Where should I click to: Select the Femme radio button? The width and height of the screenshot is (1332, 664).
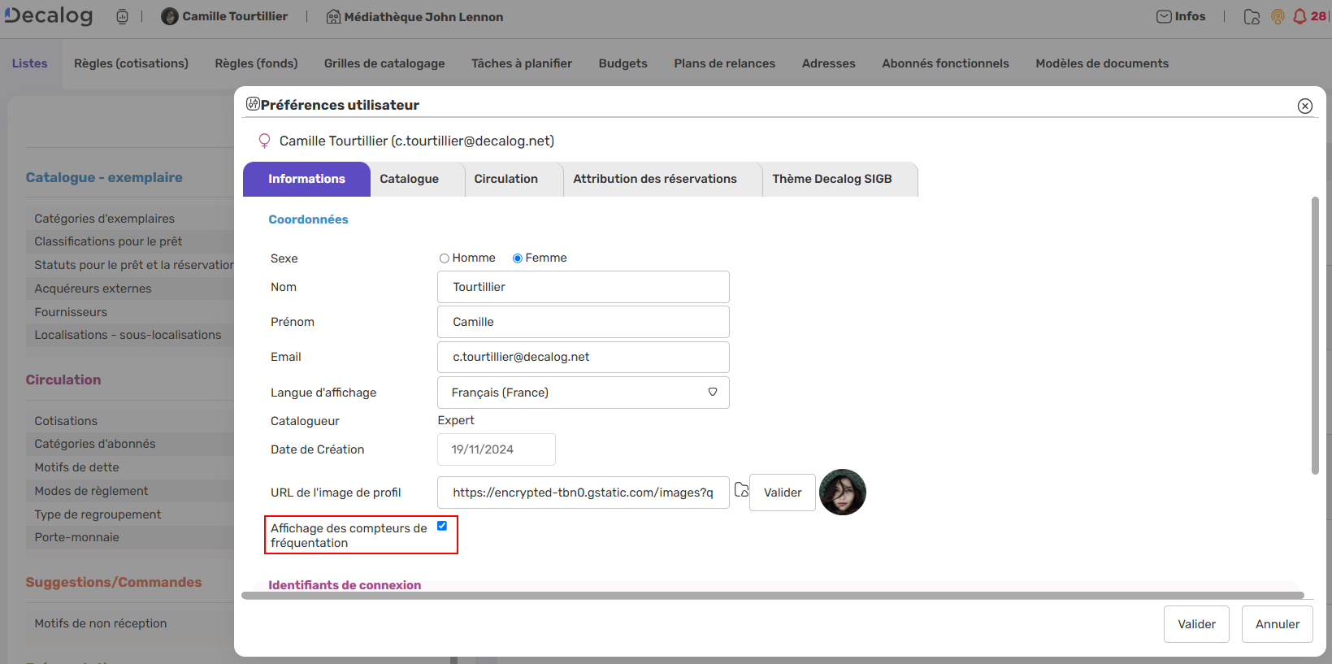pyautogui.click(x=518, y=258)
